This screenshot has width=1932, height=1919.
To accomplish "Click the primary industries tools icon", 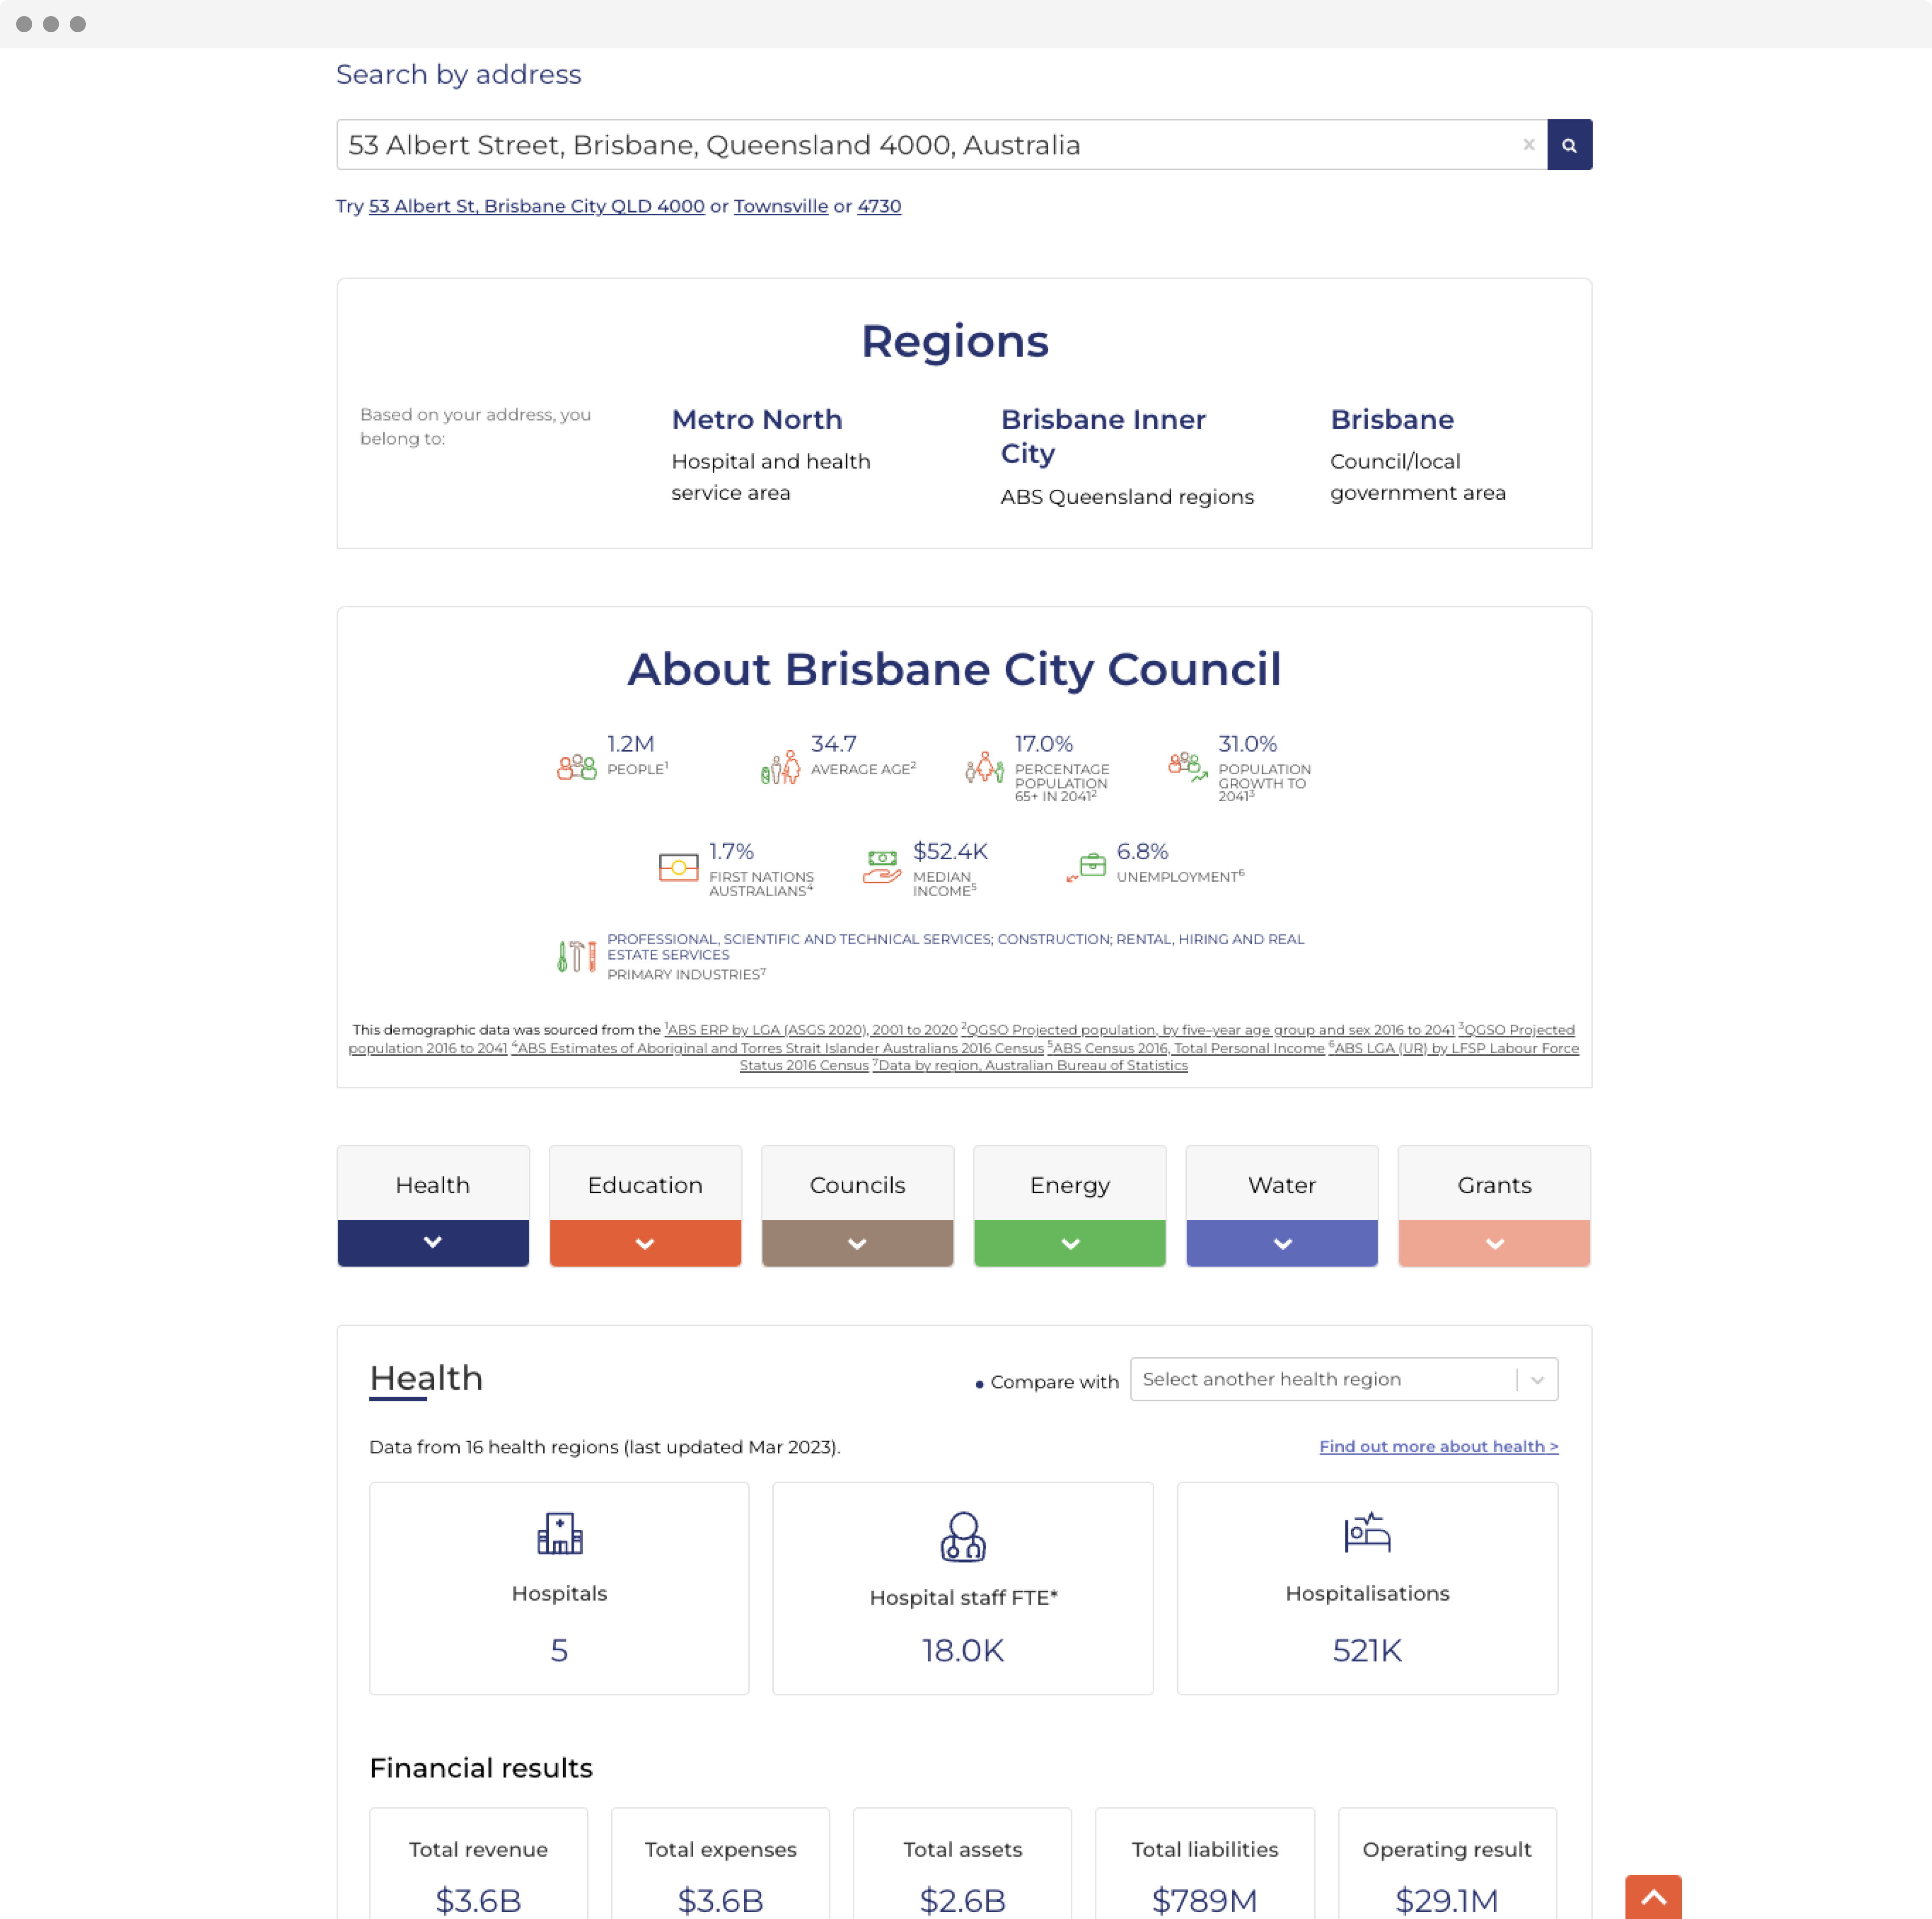I will click(x=576, y=956).
